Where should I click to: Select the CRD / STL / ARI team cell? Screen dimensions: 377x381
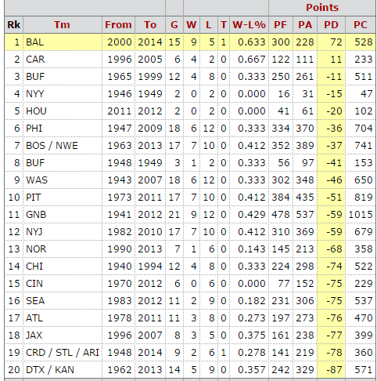point(63,353)
